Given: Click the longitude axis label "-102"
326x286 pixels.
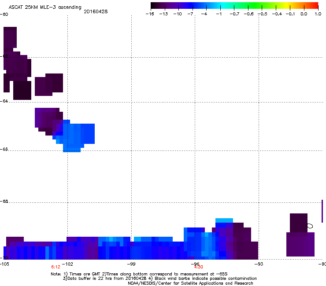Looking at the screenshot, I should point(68,264).
